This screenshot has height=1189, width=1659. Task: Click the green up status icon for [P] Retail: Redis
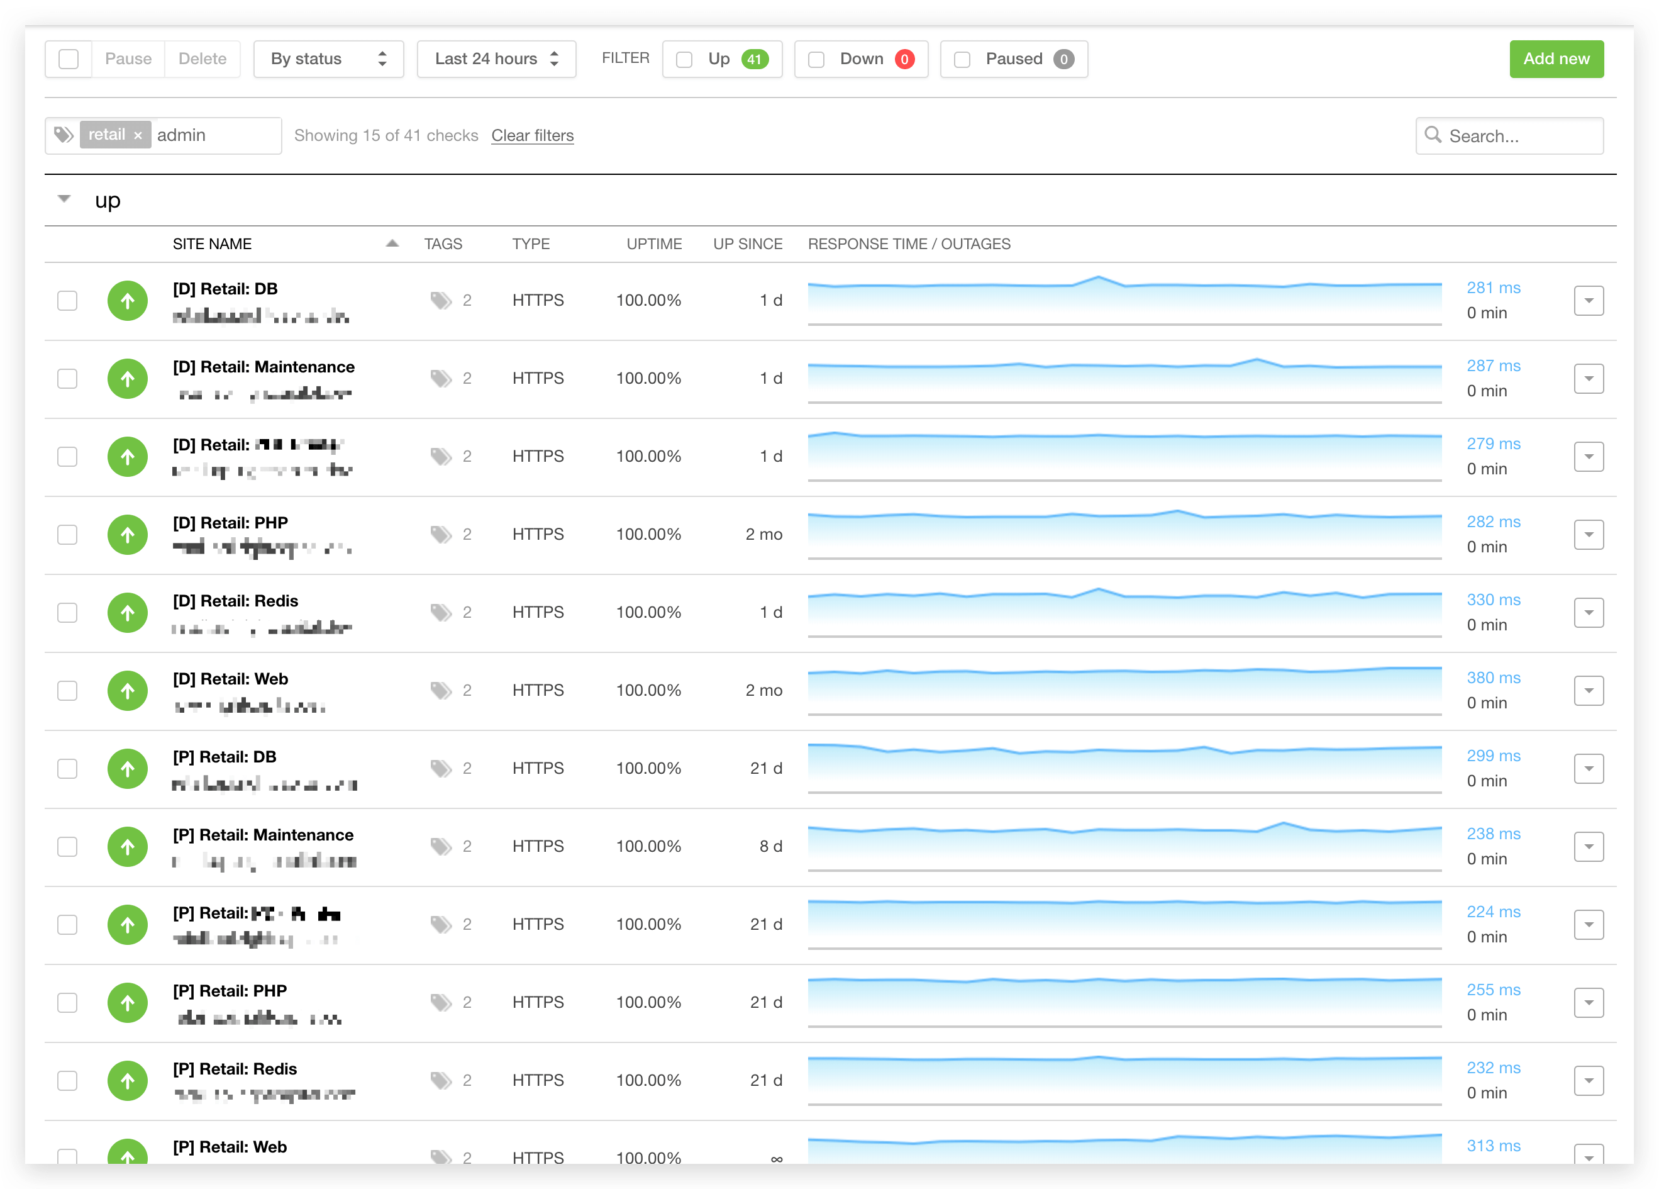coord(127,1080)
